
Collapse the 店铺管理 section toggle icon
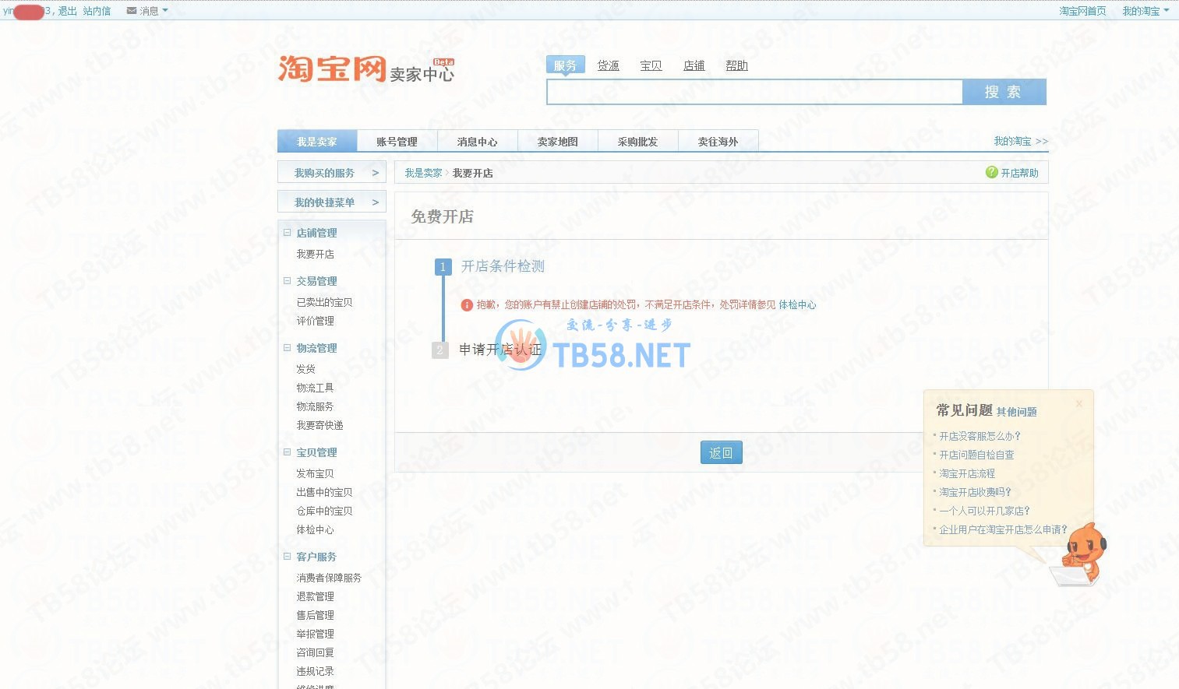[x=288, y=233]
